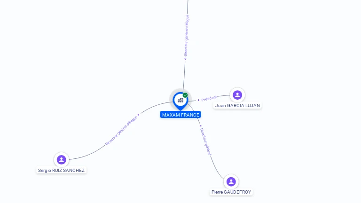
Task: Select the vertical Directeur général délégué label
Action: tap(186, 36)
